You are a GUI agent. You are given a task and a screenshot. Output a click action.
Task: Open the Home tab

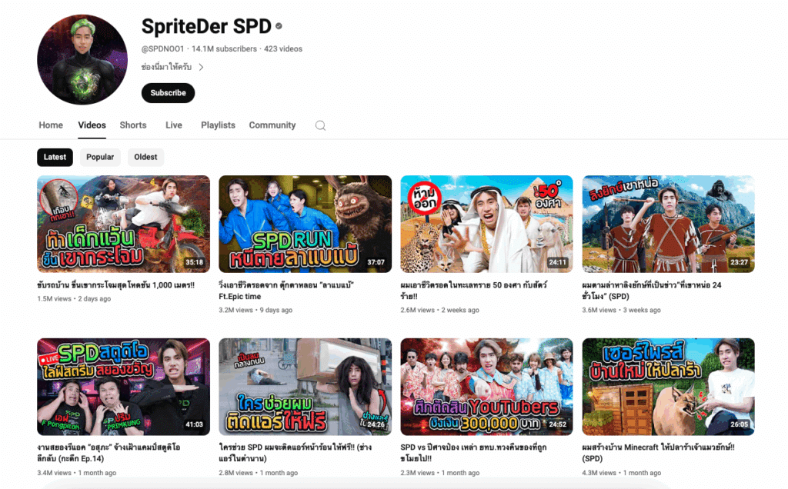click(x=51, y=125)
